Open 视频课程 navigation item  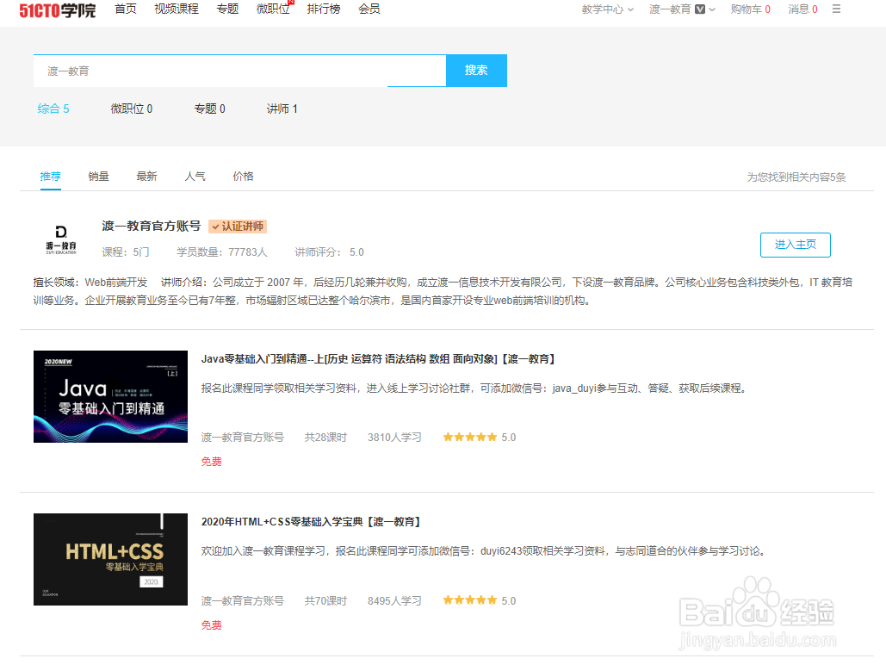(177, 9)
